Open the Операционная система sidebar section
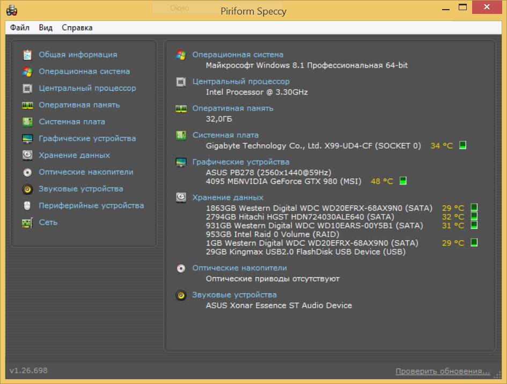Screen dimensions: 507x384 (x=84, y=71)
